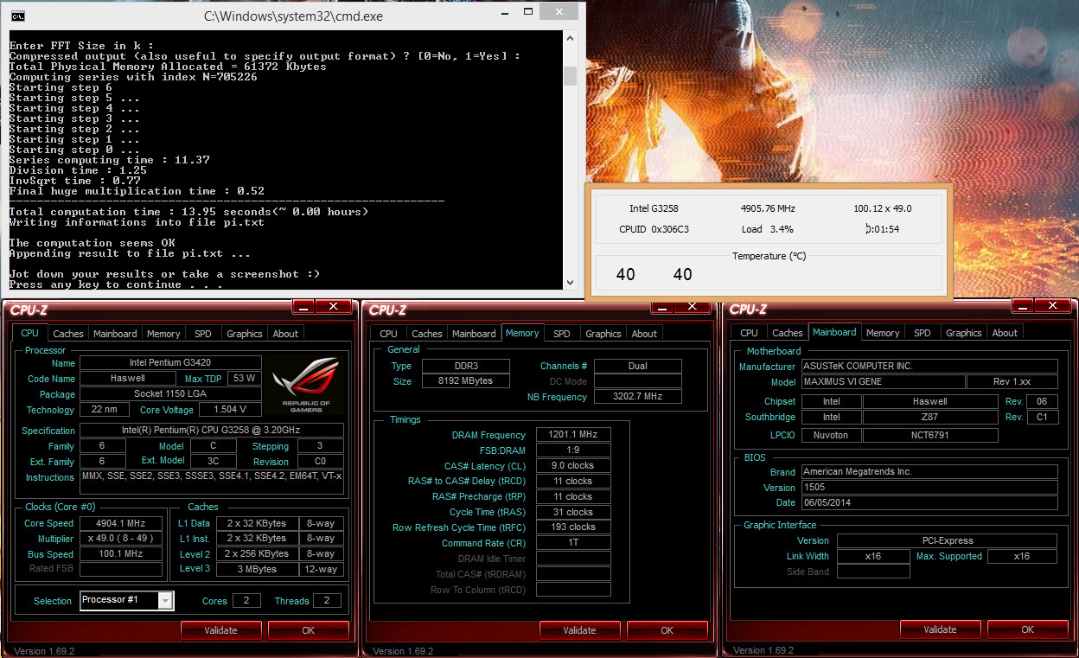1079x658 pixels.
Task: Open Caches tab in right CPU-Z window
Action: coord(788,333)
